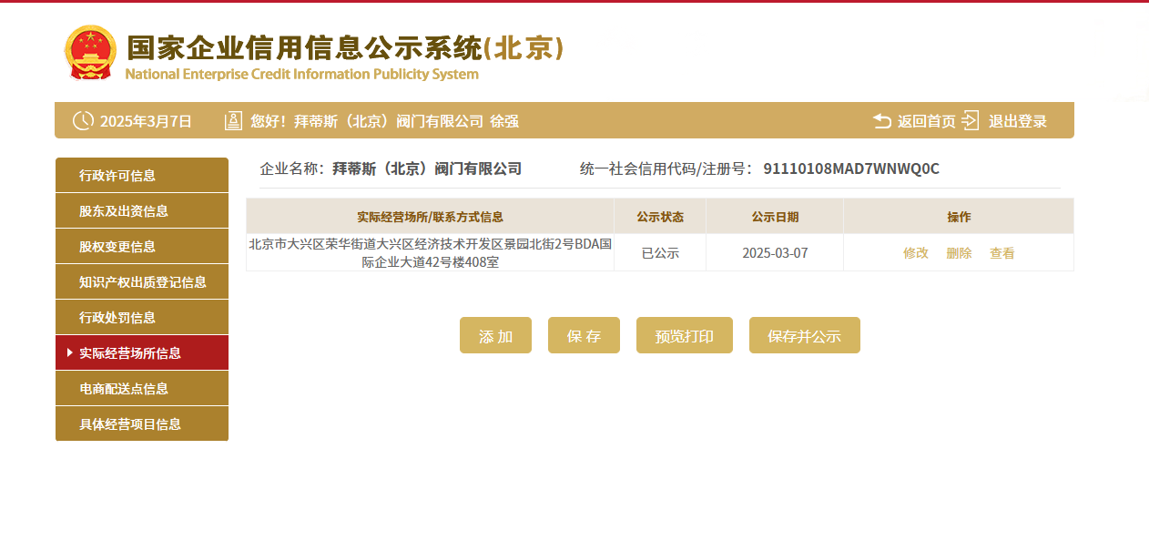Click the 保存 button
This screenshot has height=551, width=1149.
click(x=584, y=335)
